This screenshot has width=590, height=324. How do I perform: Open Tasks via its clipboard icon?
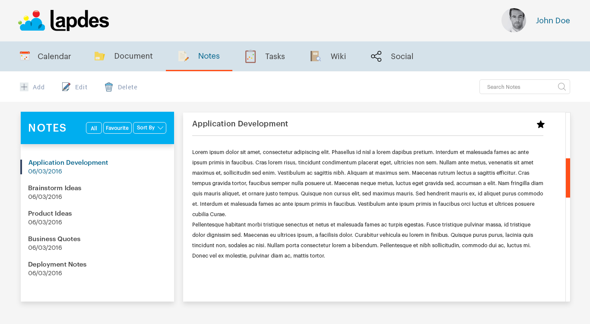[251, 56]
